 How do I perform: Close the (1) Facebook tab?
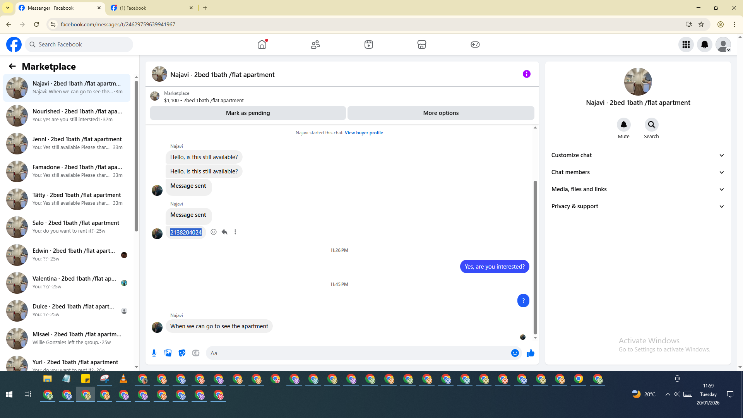pos(191,8)
